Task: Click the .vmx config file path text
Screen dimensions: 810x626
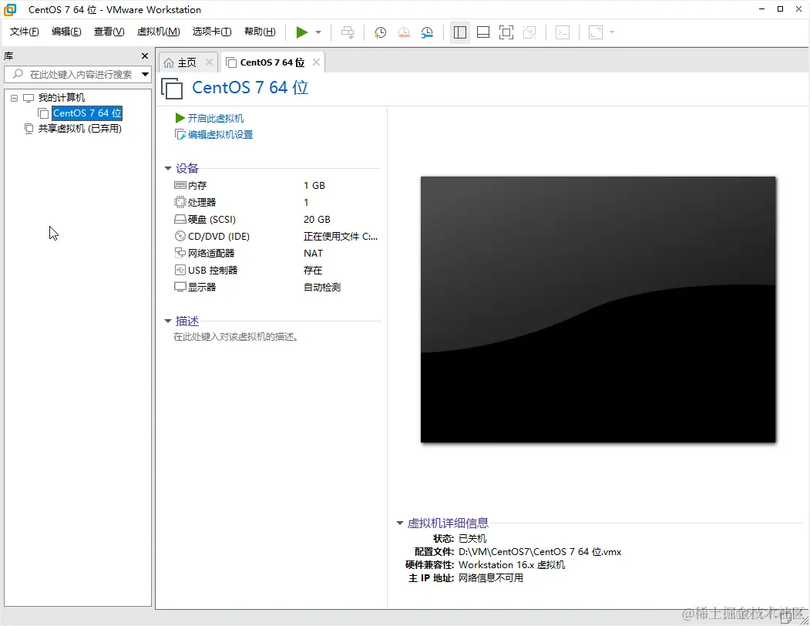Action: pos(539,552)
